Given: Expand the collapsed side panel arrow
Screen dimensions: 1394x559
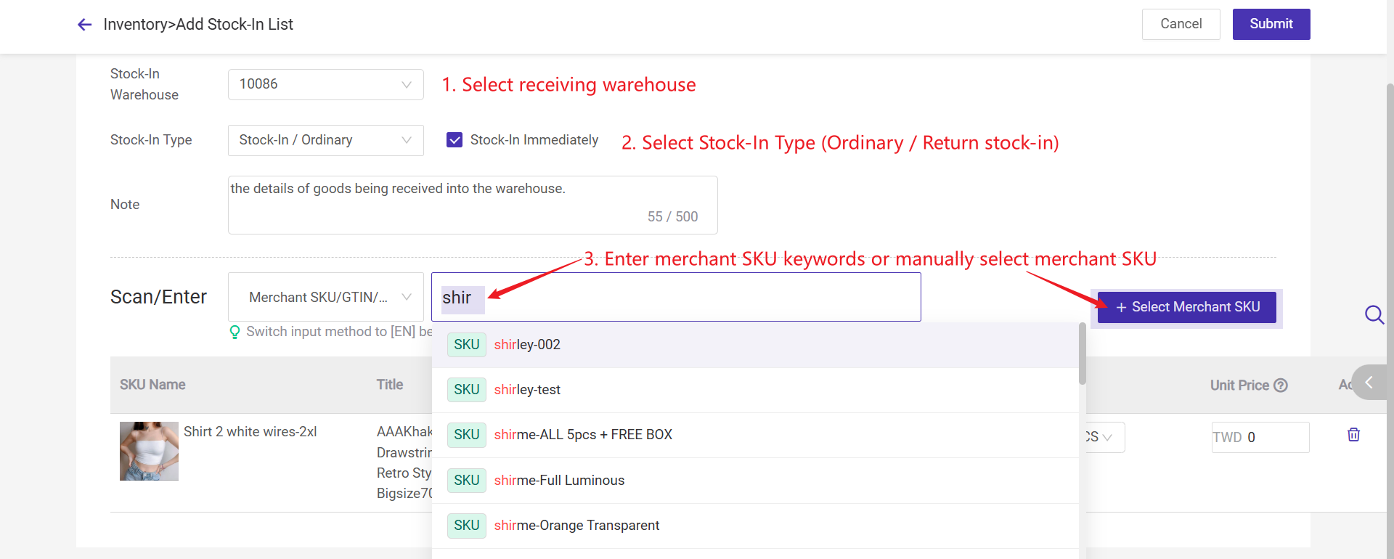Looking at the screenshot, I should [x=1369, y=383].
